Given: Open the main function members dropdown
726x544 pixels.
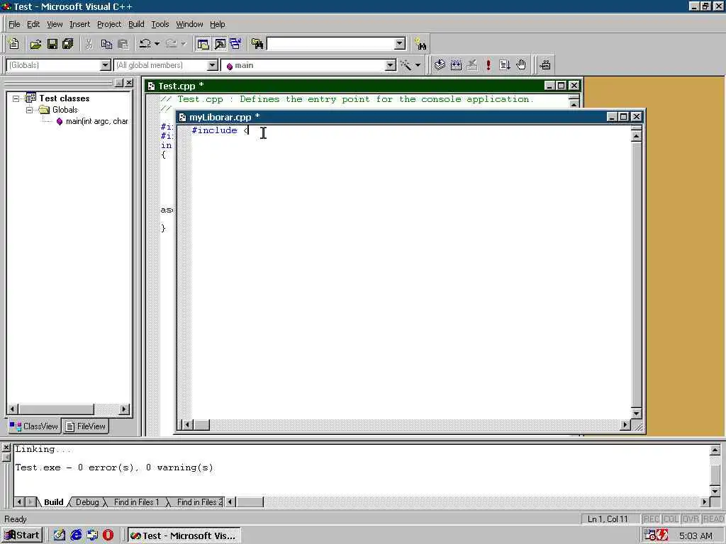Looking at the screenshot, I should [391, 65].
